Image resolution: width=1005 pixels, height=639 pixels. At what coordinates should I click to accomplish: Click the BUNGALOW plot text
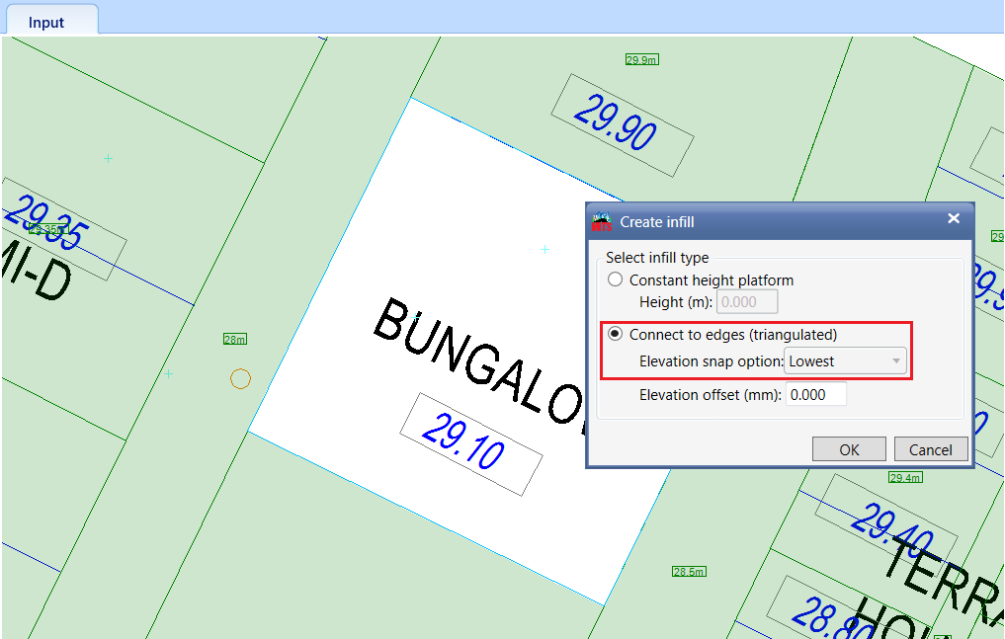point(479,366)
